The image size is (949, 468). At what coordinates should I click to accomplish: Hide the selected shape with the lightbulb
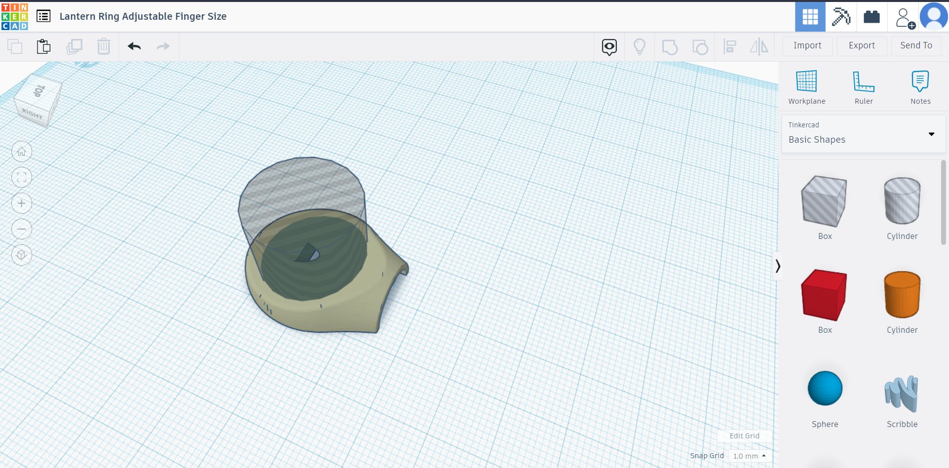[x=640, y=46]
